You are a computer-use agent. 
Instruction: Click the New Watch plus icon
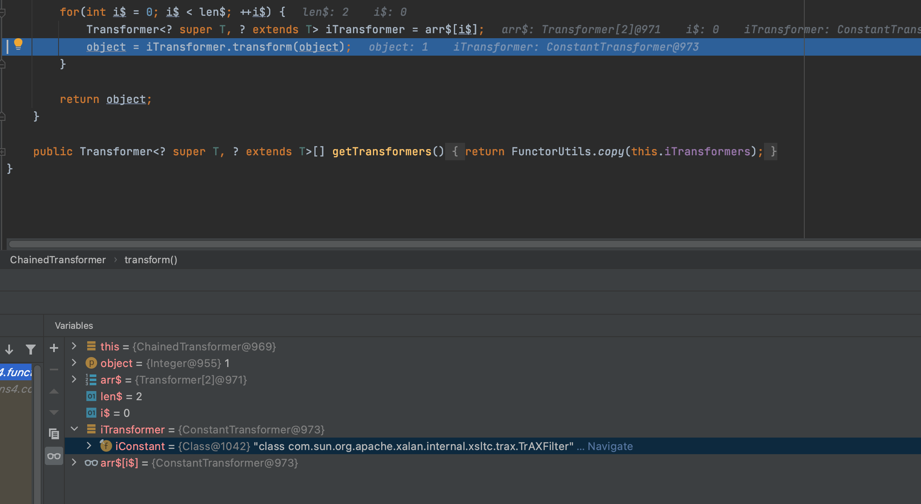54,348
